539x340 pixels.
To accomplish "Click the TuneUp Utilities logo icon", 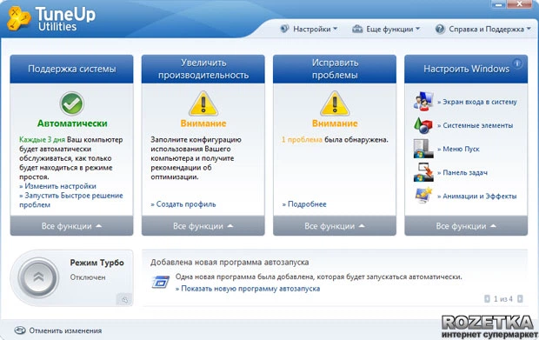I will tap(18, 18).
